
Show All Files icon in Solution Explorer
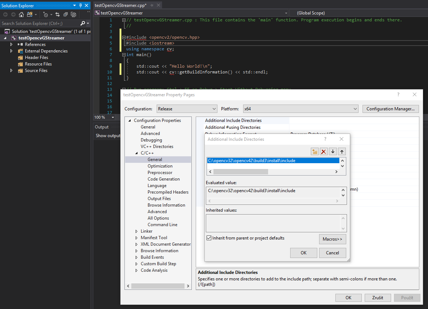pyautogui.click(x=73, y=14)
